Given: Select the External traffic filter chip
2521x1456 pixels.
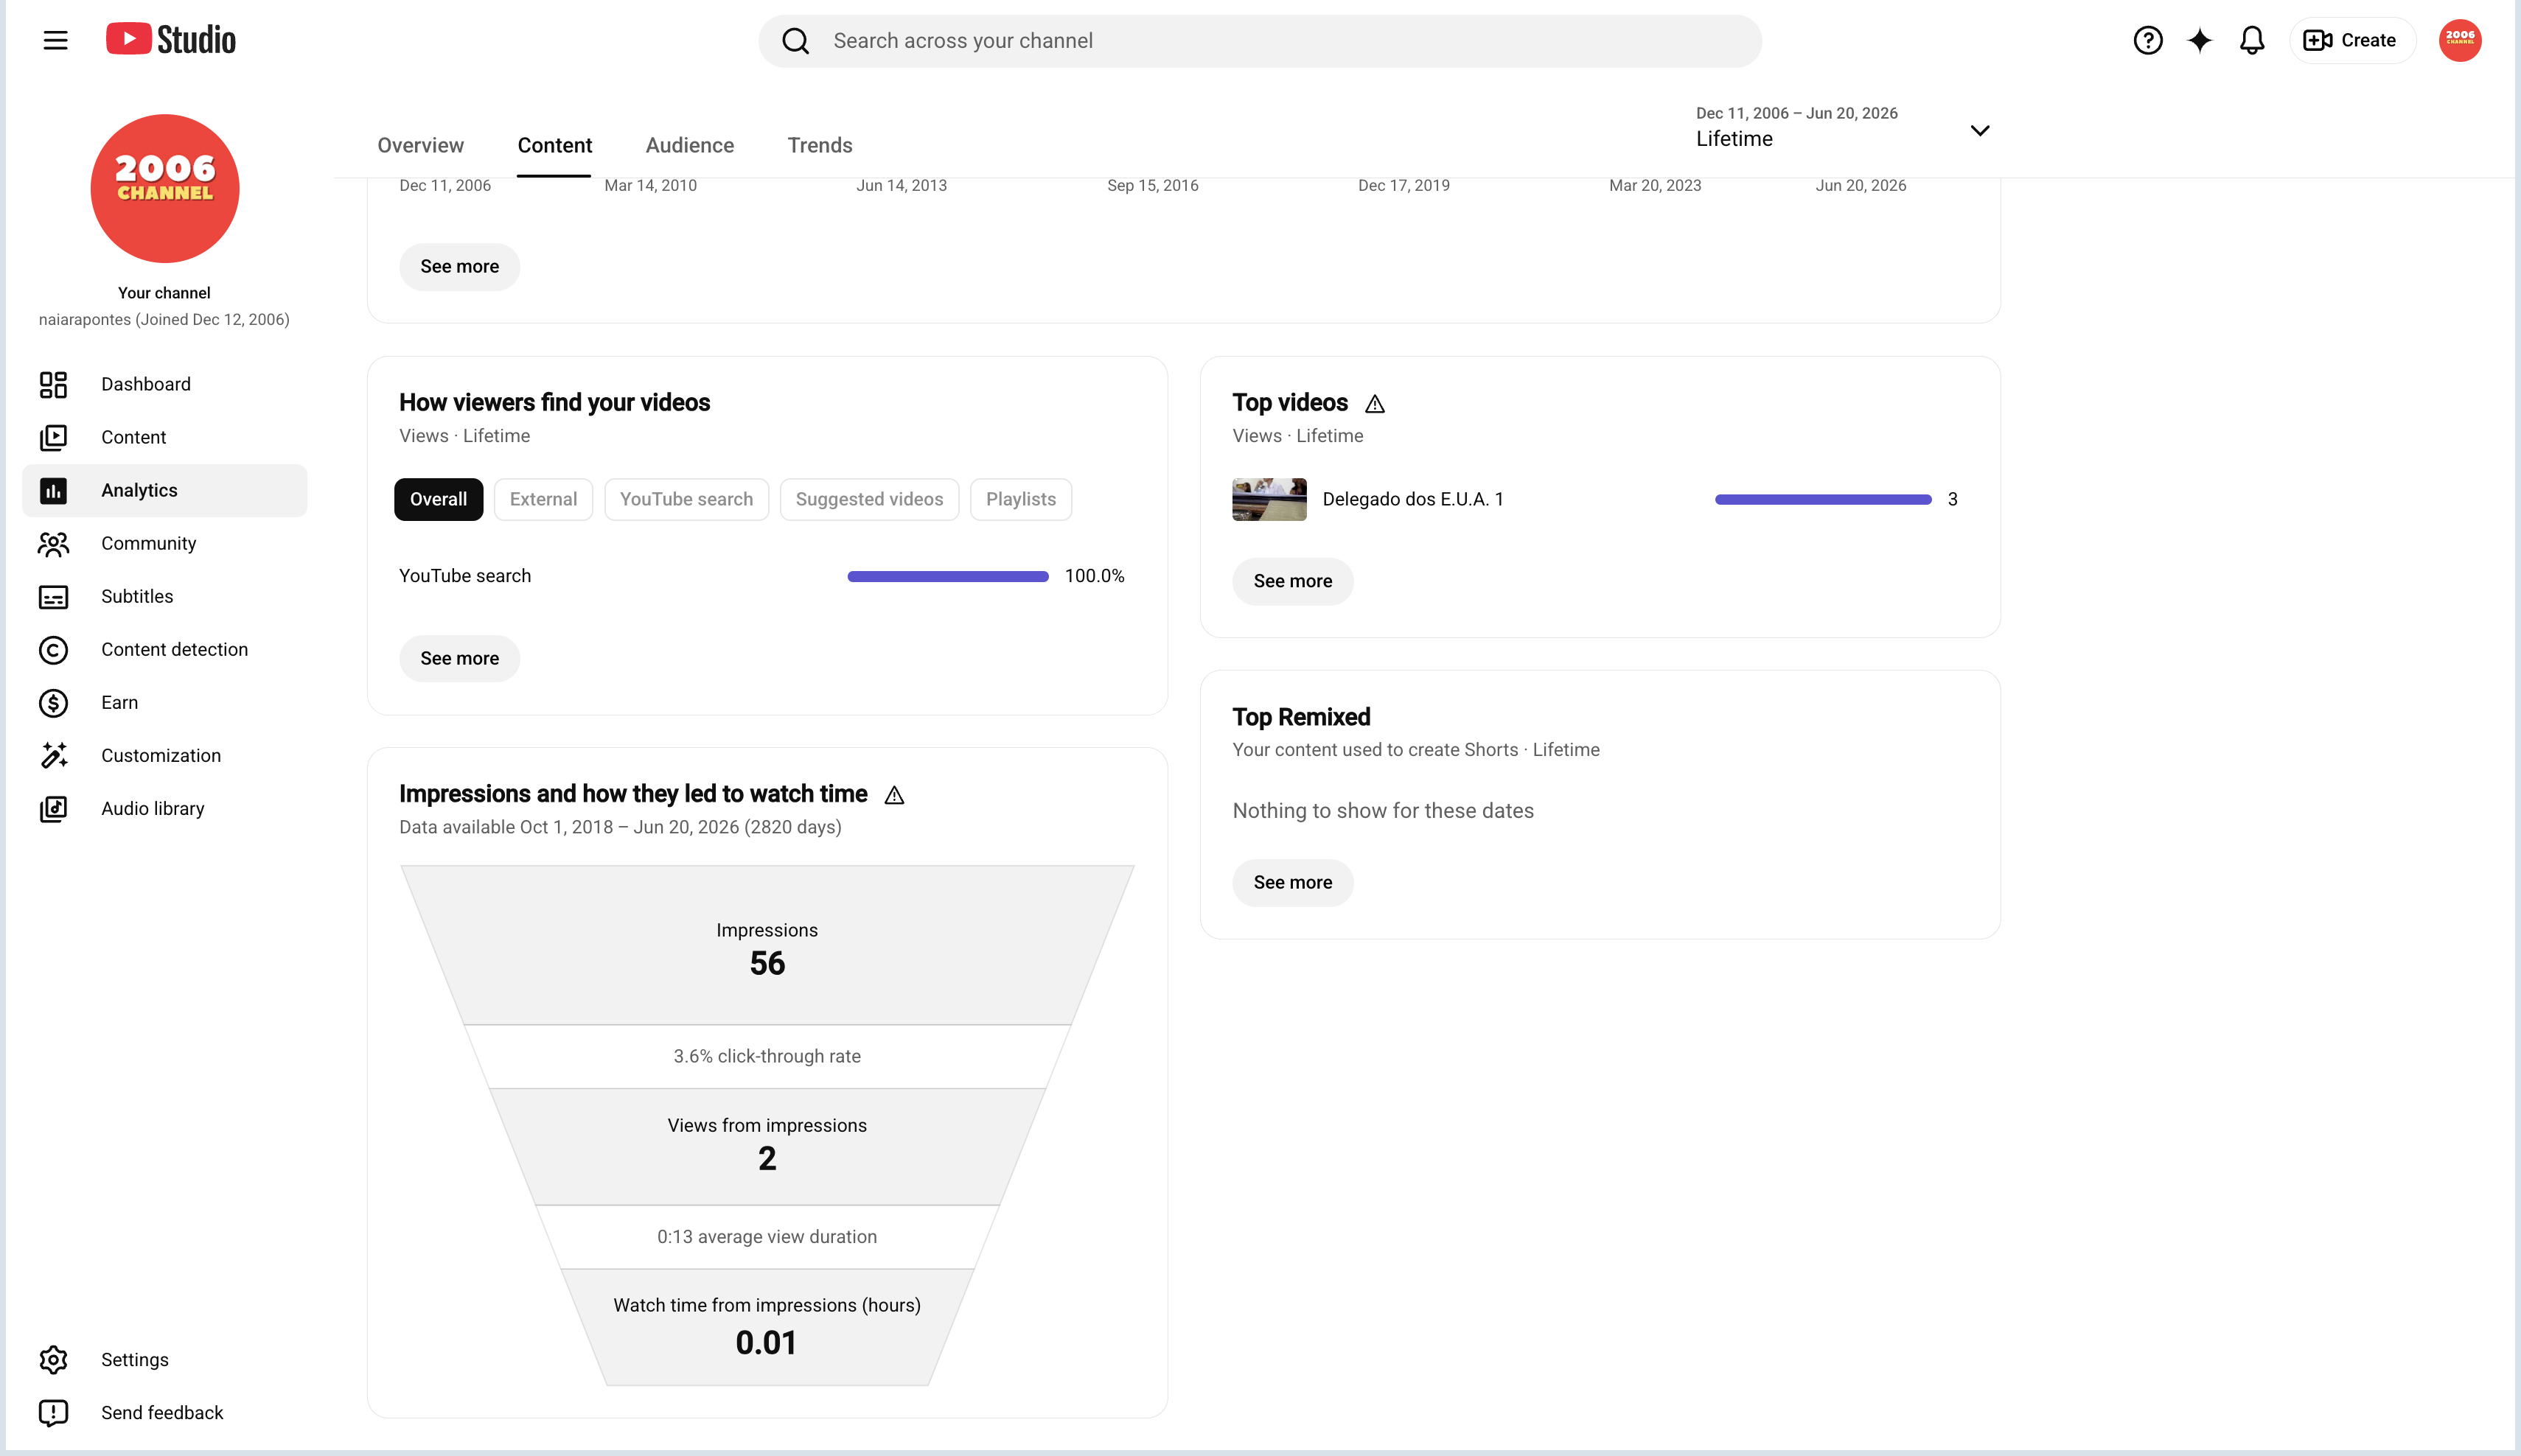Looking at the screenshot, I should click(x=543, y=499).
